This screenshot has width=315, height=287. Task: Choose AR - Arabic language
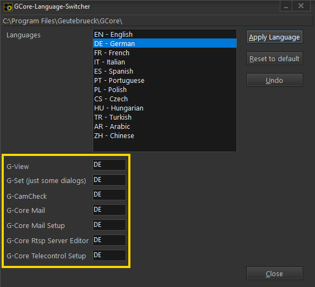pos(165,127)
